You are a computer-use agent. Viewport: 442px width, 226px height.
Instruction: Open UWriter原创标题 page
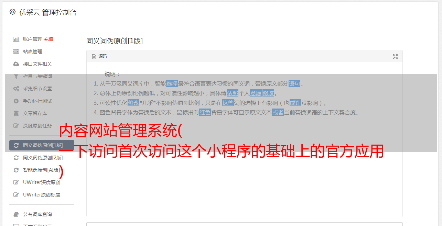42,195
